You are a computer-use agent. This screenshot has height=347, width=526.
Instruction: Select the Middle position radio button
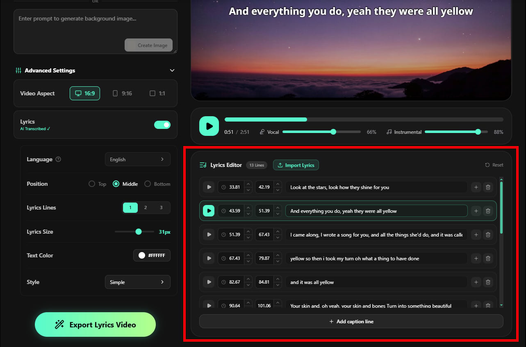[116, 184]
